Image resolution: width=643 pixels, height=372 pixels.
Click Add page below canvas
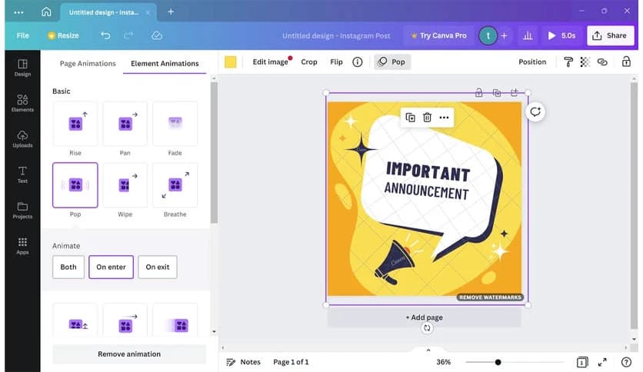pyautogui.click(x=424, y=317)
